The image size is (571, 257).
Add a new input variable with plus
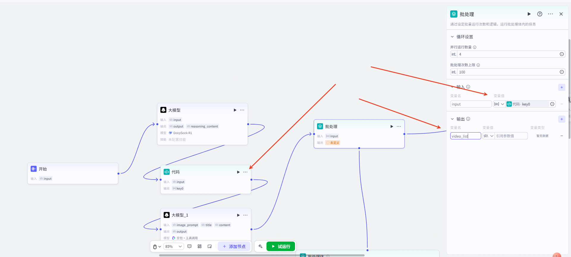pos(561,87)
